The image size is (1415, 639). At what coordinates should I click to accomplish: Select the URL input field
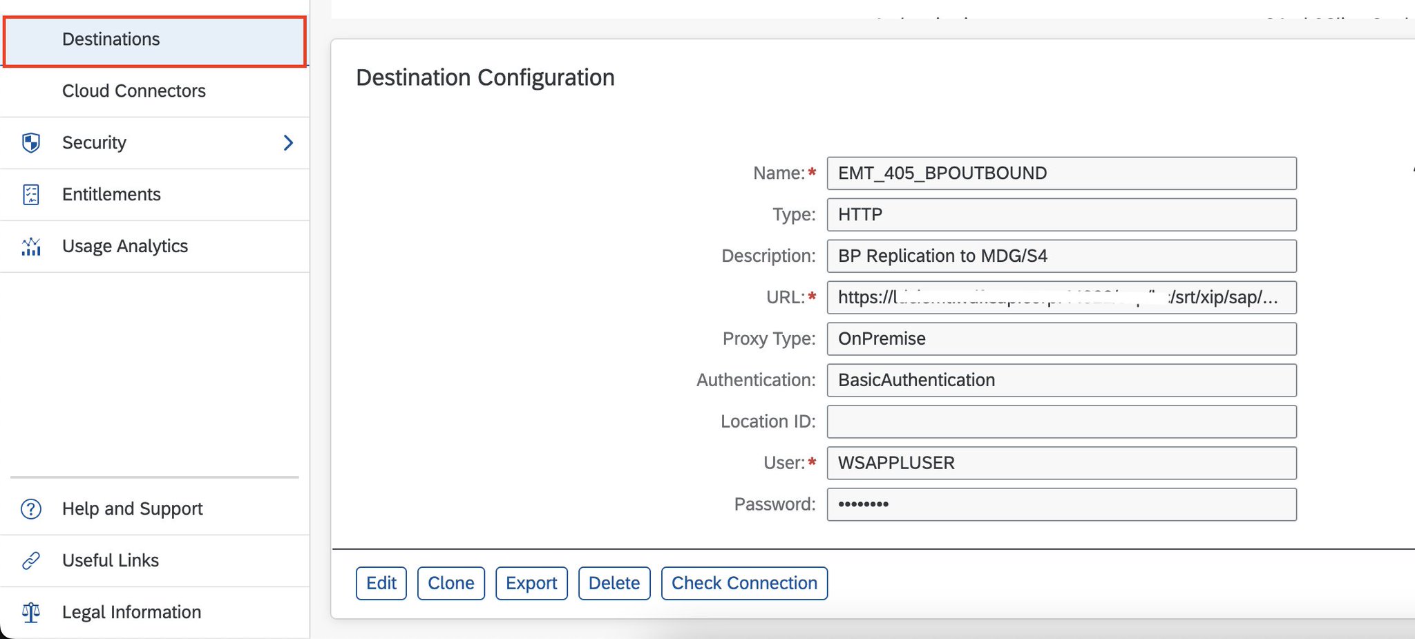1061,298
